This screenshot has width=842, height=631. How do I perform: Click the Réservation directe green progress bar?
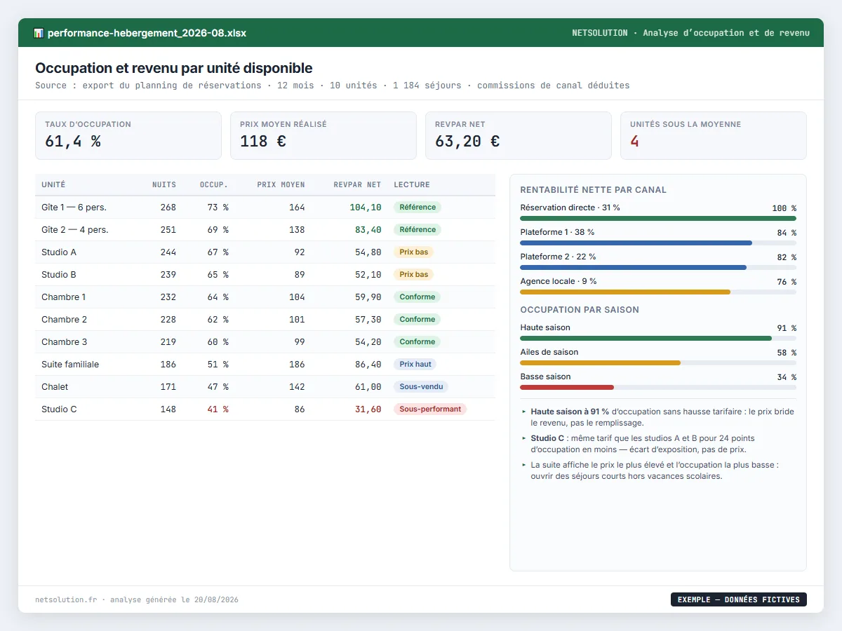click(658, 219)
